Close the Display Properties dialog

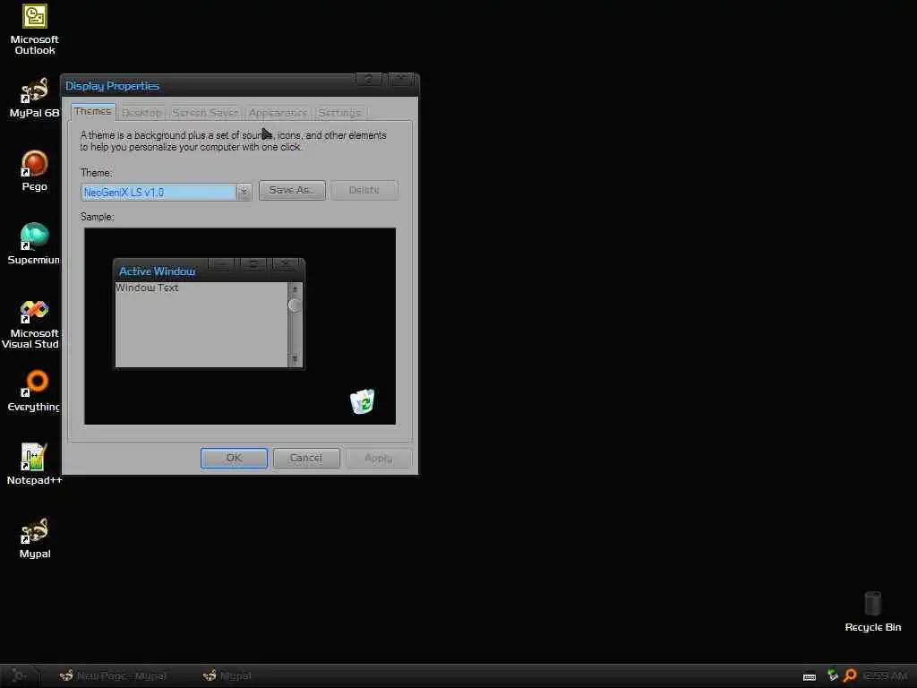tap(401, 79)
